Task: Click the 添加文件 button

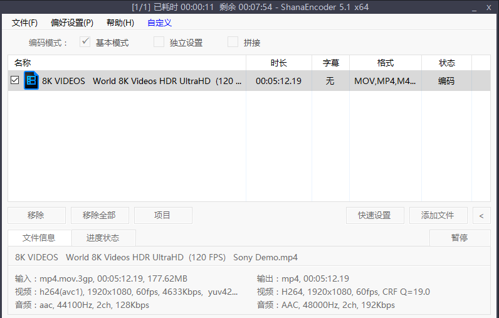Action: point(438,216)
